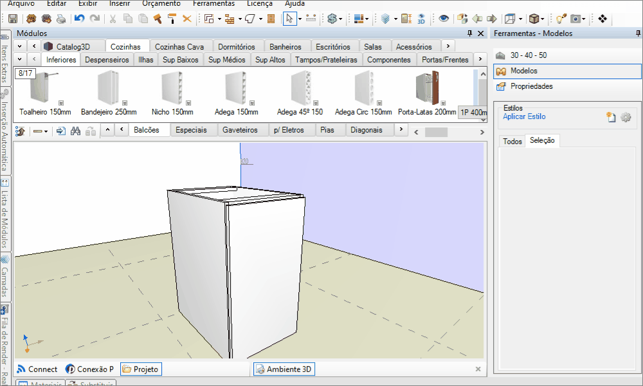Viewport: 643px width, 386px height.
Task: Select the paint roller tool icon
Action: 172,19
